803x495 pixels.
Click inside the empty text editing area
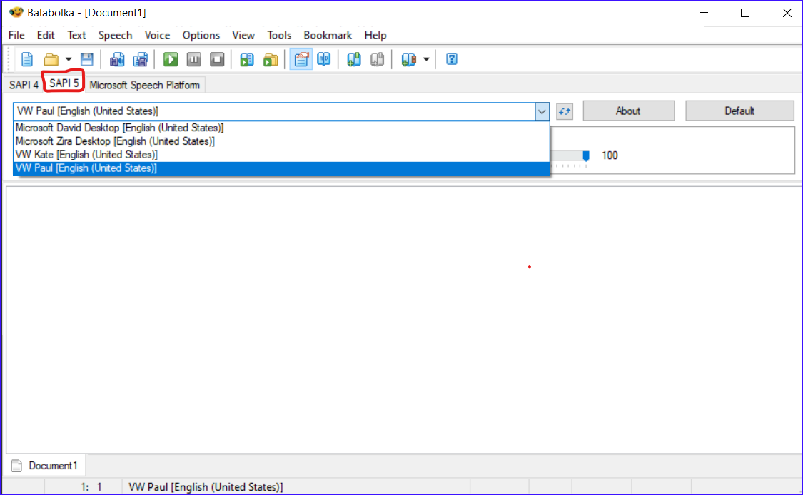(x=403, y=320)
